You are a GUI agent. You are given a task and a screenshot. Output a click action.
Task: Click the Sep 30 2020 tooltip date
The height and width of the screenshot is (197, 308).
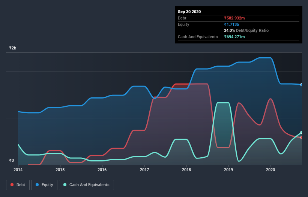tap(189, 12)
